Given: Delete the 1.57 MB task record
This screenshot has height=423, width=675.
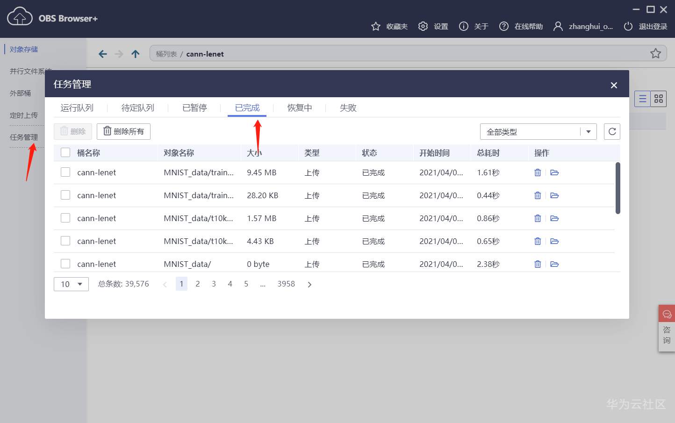Looking at the screenshot, I should click(538, 218).
